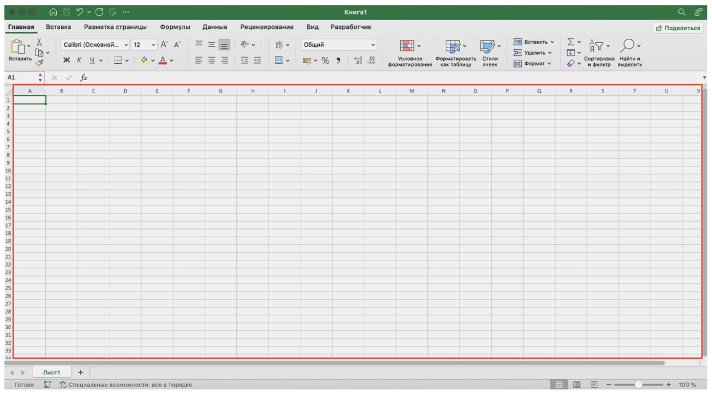Increase font size with large A icon
Image resolution: width=712 pixels, height=395 pixels.
(164, 45)
